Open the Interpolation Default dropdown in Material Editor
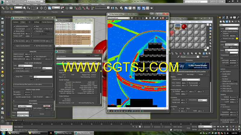Viewport: 241px width, 135px height. tap(202, 100)
